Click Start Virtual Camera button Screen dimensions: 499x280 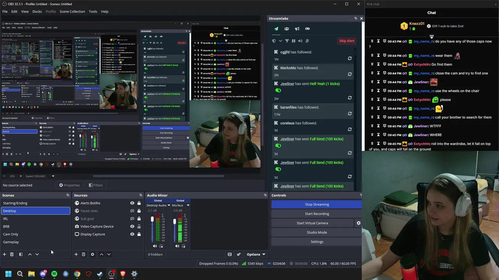[x=312, y=223]
